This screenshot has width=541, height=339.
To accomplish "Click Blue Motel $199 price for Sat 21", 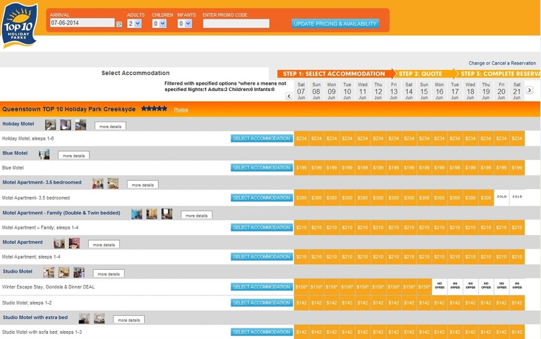I will point(517,168).
